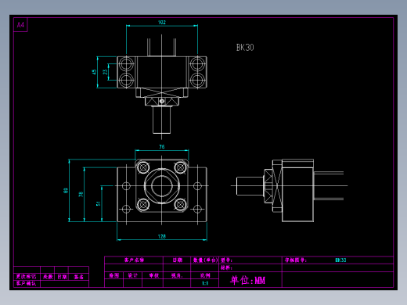Select the 78 height dimension
This screenshot has height=305, width=407.
coord(81,194)
